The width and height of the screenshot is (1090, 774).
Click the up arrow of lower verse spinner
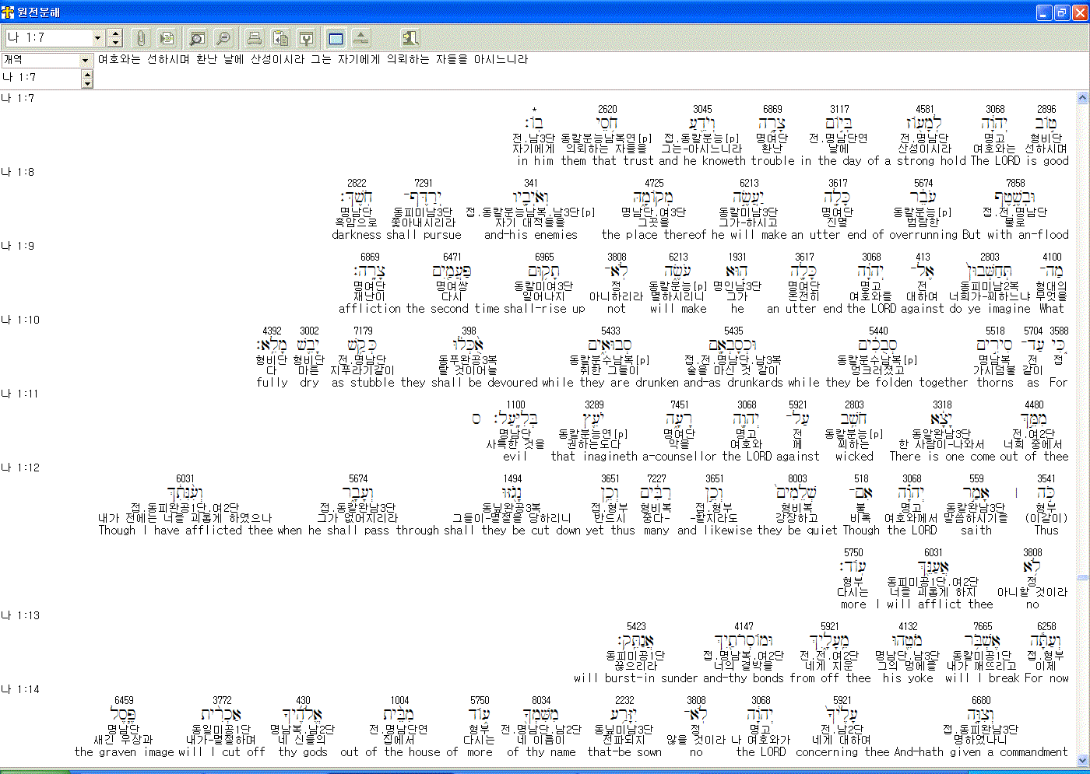tap(87, 74)
